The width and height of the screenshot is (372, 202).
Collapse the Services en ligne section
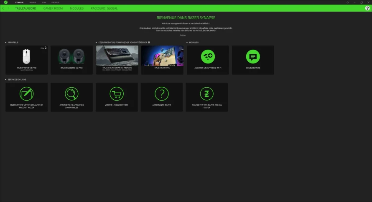pos(6,80)
